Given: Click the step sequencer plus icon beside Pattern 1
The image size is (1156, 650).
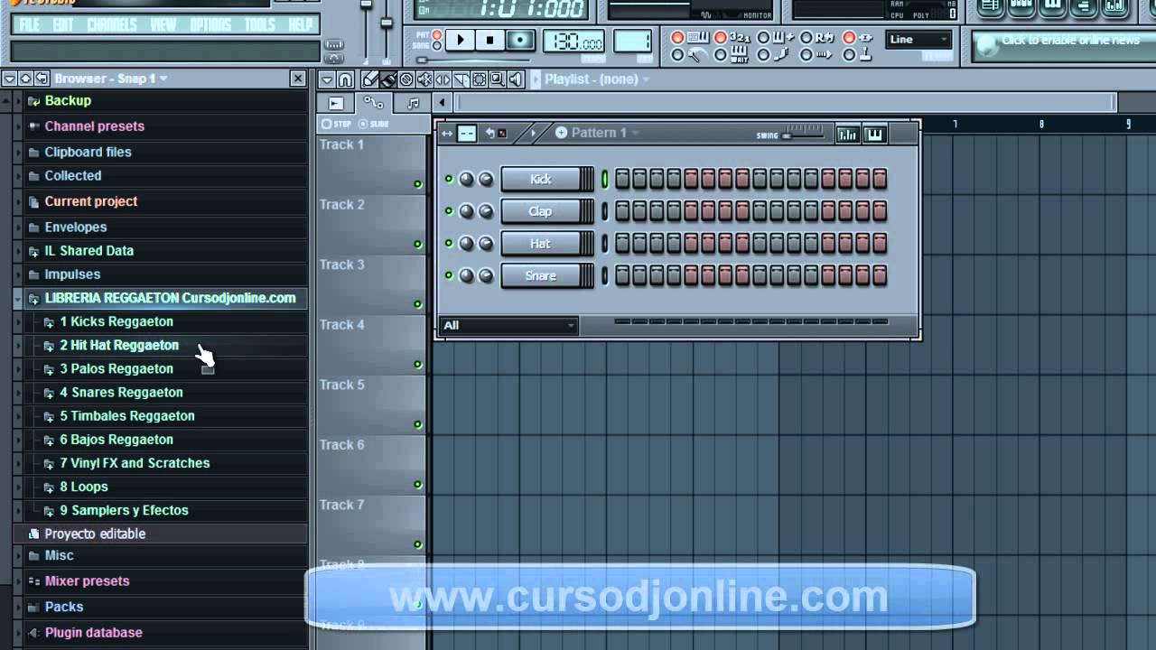Looking at the screenshot, I should pos(561,133).
